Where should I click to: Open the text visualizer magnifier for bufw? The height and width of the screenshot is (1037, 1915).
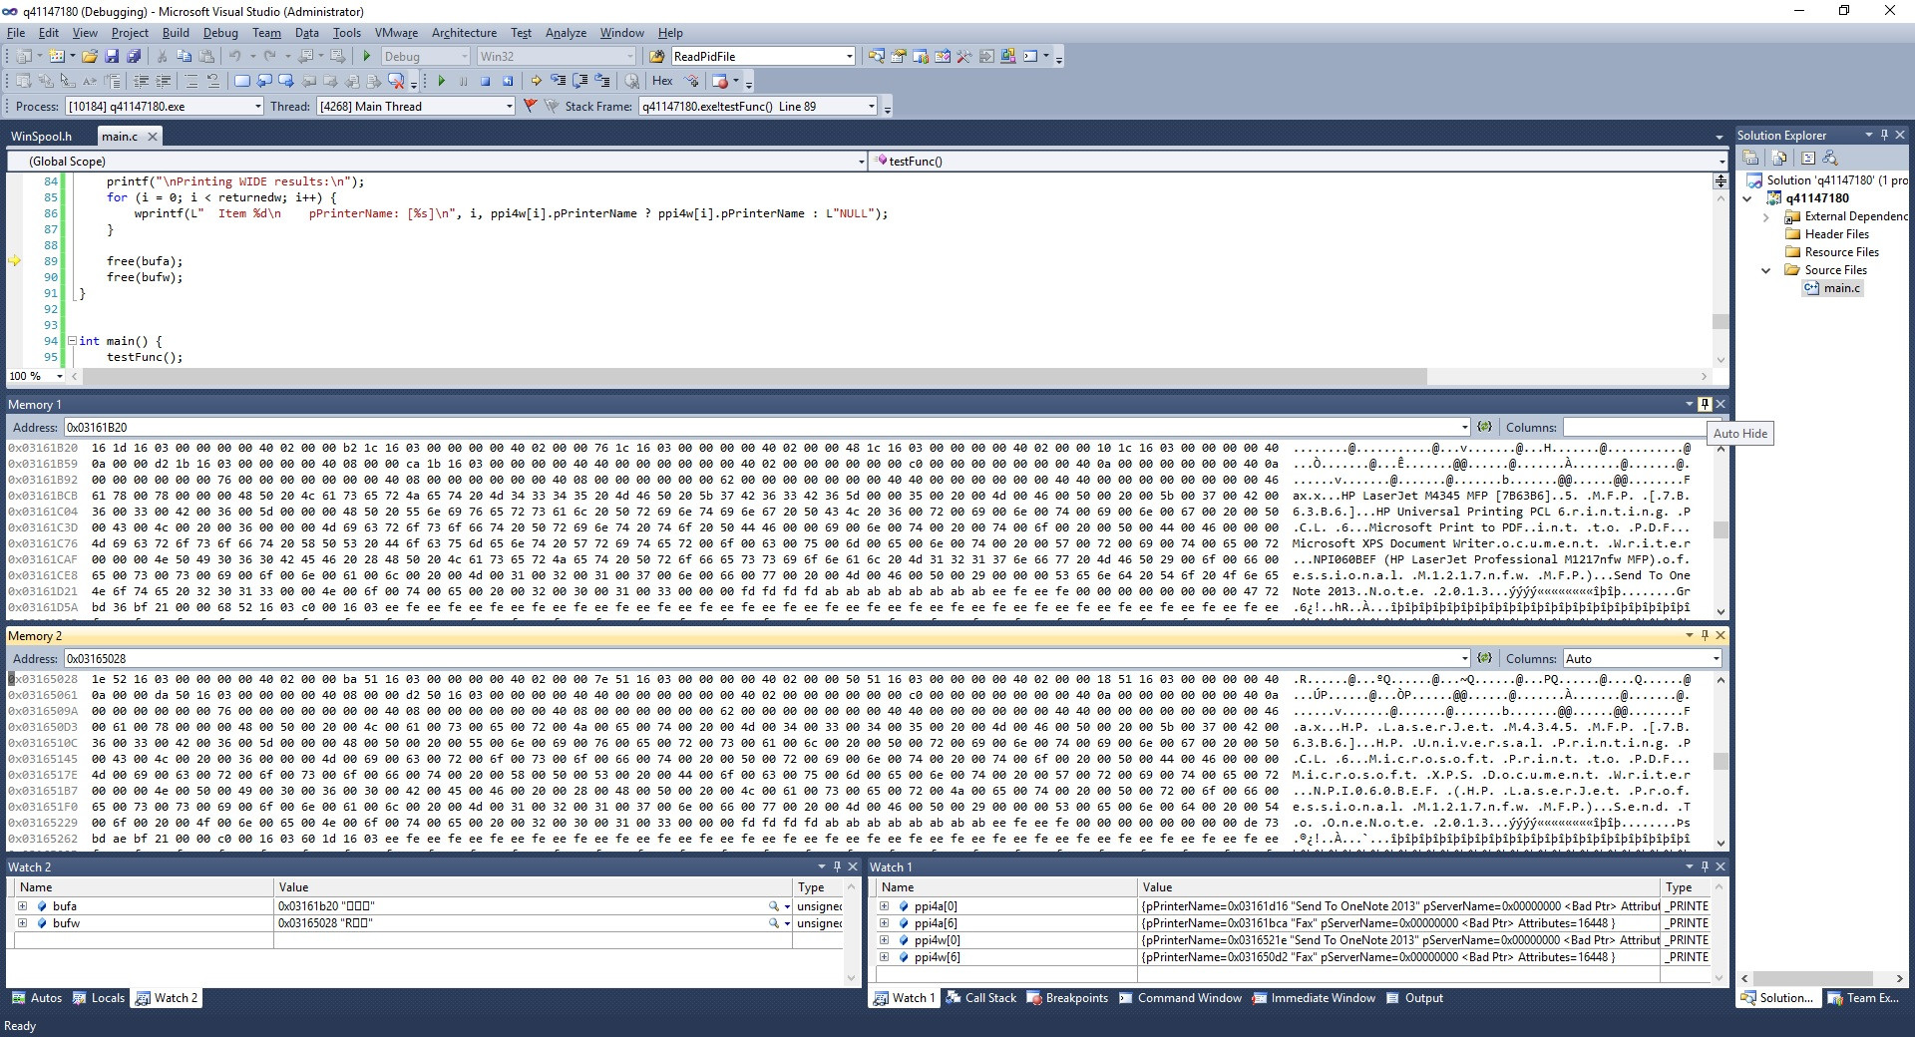tap(773, 923)
